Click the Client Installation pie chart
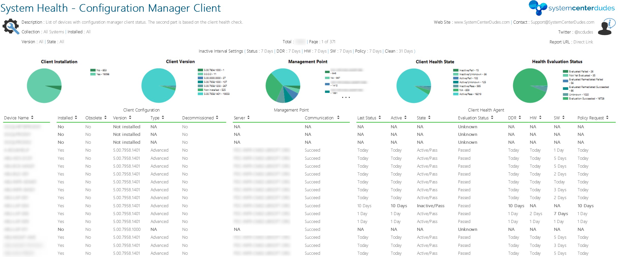Screen dimensions: 618x257 click(x=44, y=86)
